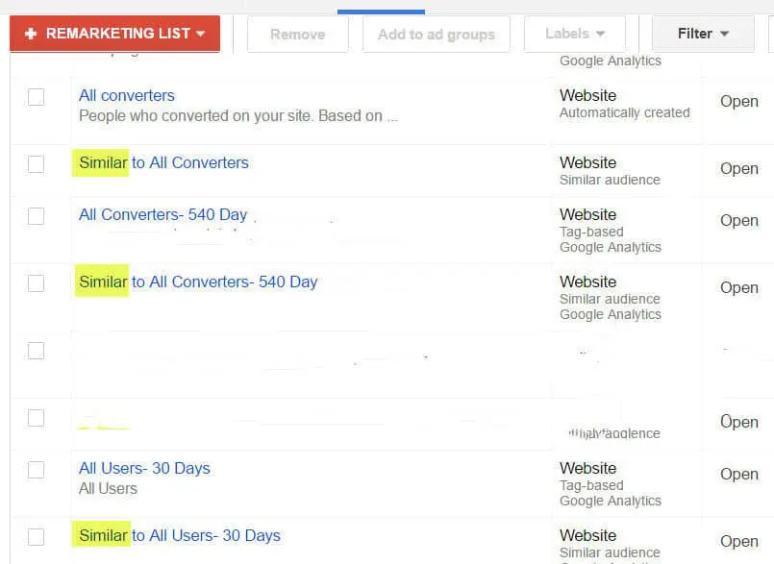
Task: Open the Filter dropdown
Action: tap(703, 34)
